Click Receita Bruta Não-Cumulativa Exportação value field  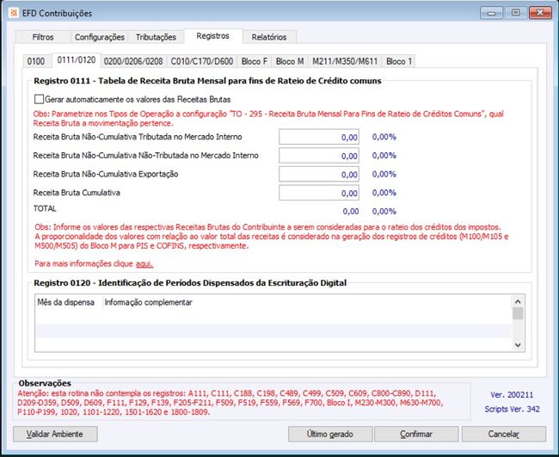319,174
